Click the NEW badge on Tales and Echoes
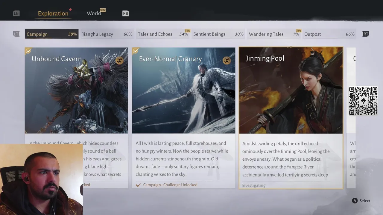The height and width of the screenshot is (215, 383). point(188,30)
